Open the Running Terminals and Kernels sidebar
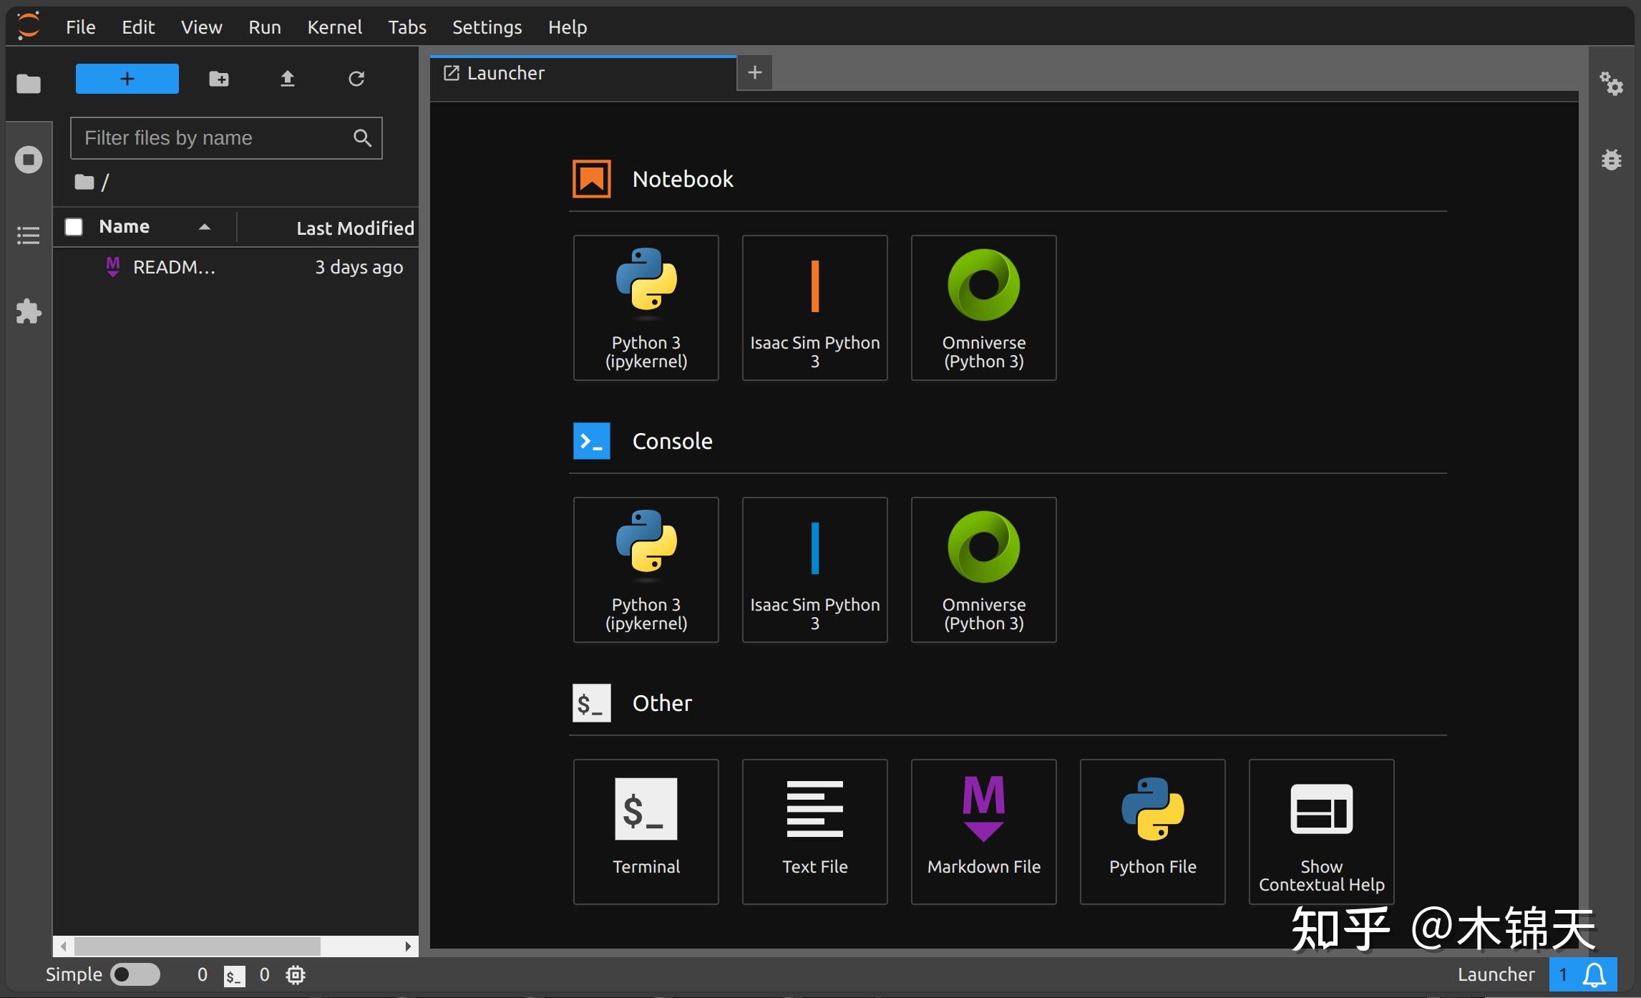 click(x=29, y=160)
